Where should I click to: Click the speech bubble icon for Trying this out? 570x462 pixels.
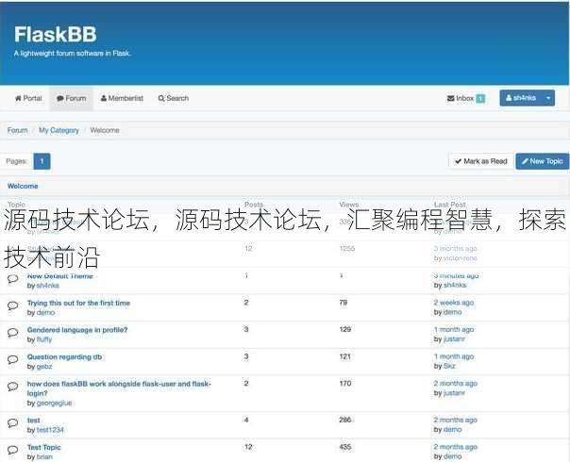(x=12, y=305)
